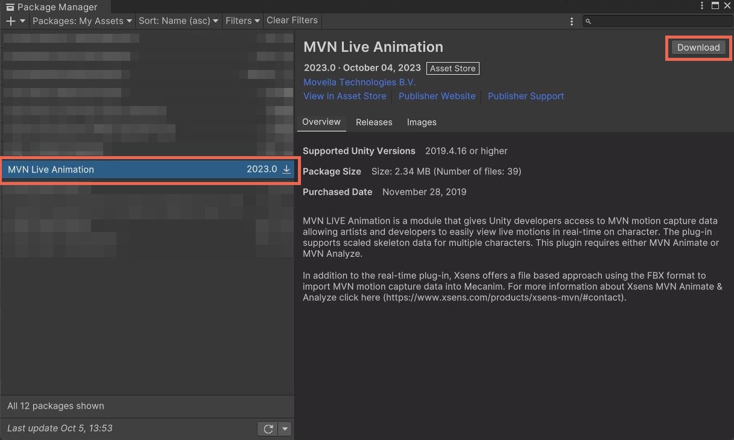Expand the refresh options arrow at bottom

click(x=283, y=429)
